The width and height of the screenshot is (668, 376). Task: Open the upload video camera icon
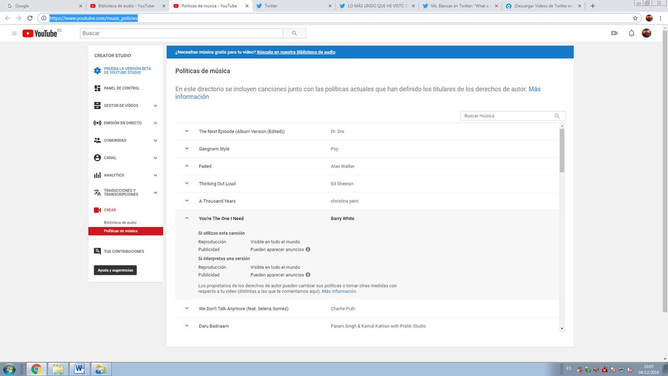615,33
